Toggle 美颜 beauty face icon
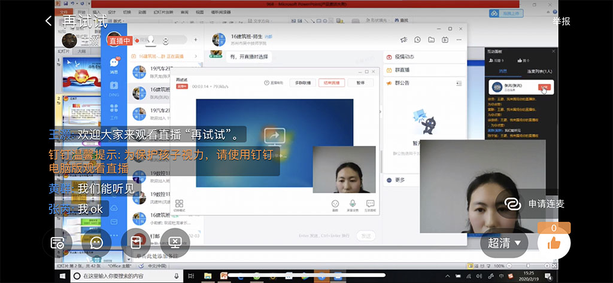This screenshot has height=283, width=613. click(x=335, y=206)
